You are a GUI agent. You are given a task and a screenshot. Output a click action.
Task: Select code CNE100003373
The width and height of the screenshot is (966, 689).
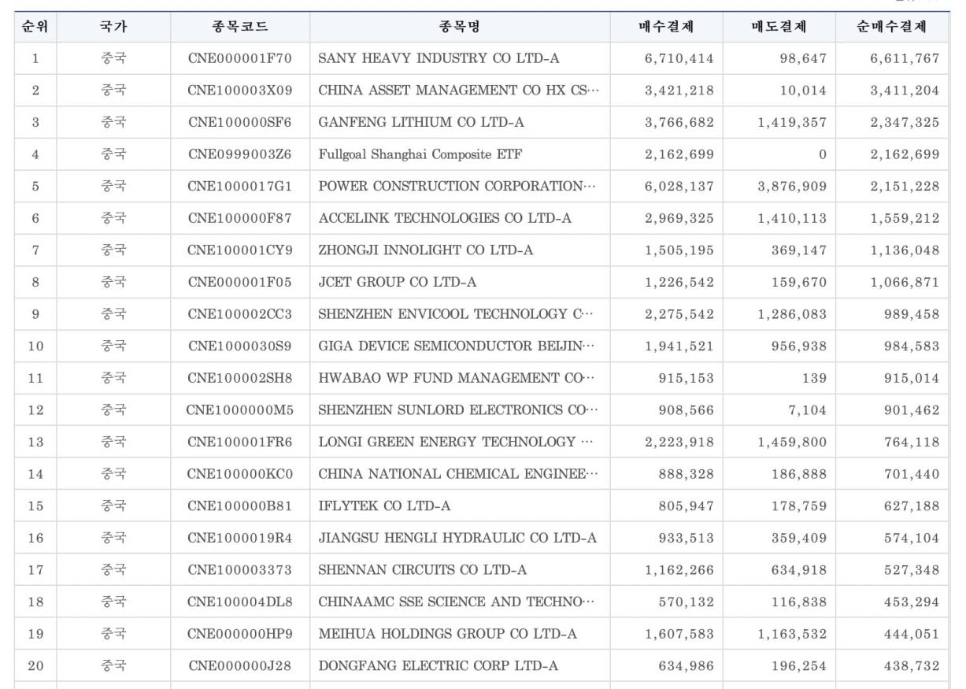click(240, 569)
